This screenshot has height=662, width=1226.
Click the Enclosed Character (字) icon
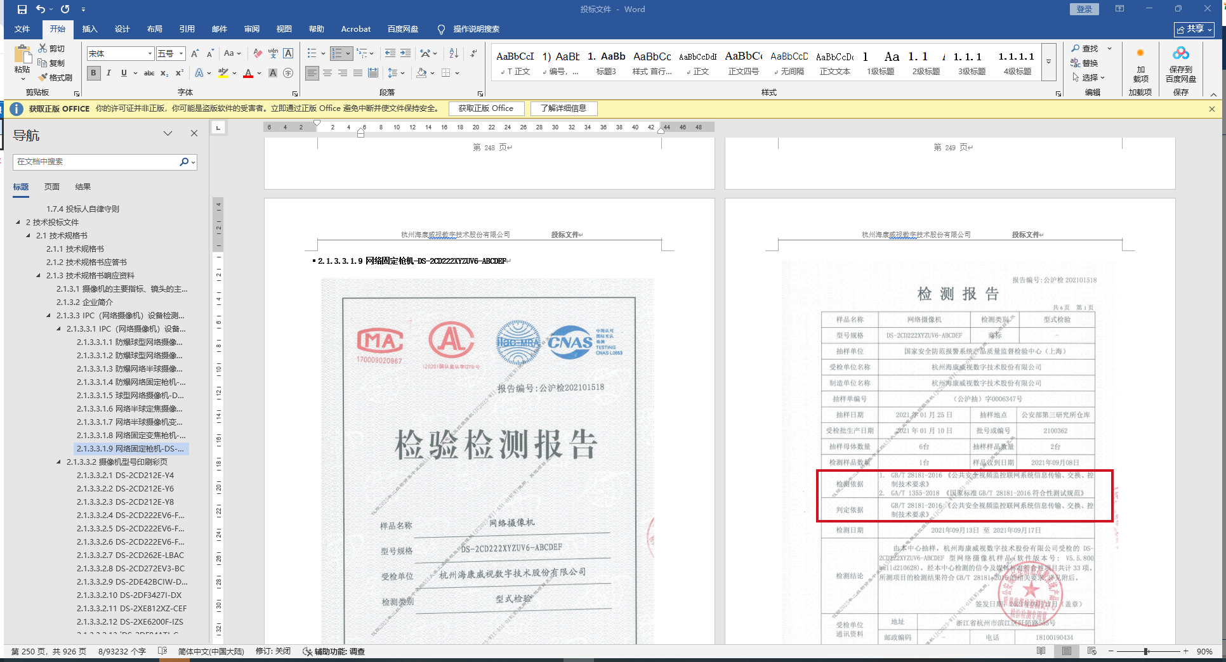click(288, 73)
